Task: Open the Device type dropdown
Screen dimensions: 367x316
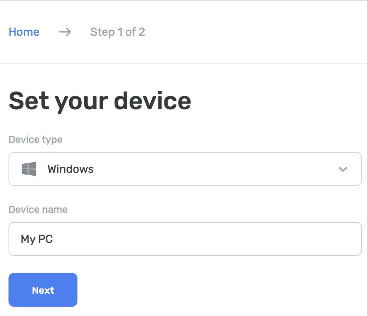Action: click(185, 169)
